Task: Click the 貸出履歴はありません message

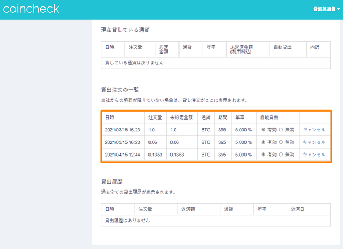Action: (128, 221)
